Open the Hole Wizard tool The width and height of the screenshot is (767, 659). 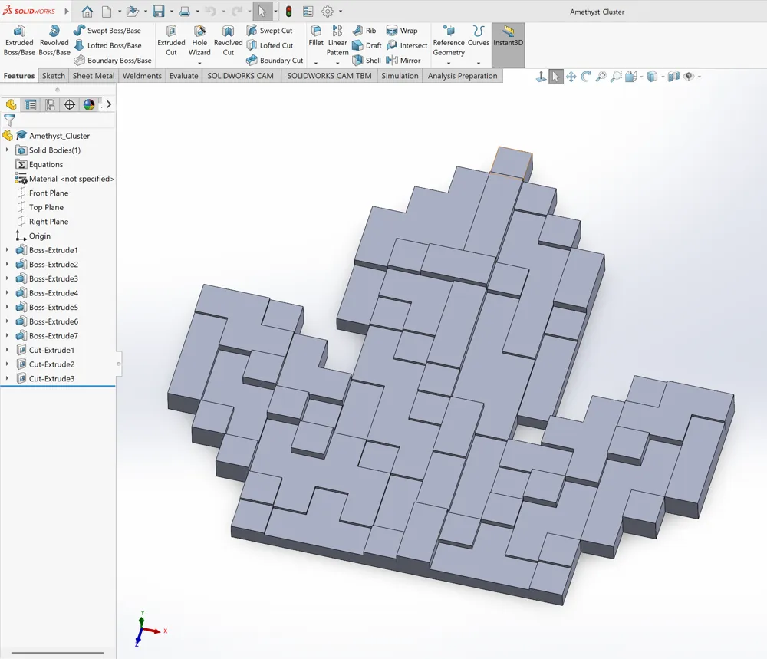click(x=199, y=40)
